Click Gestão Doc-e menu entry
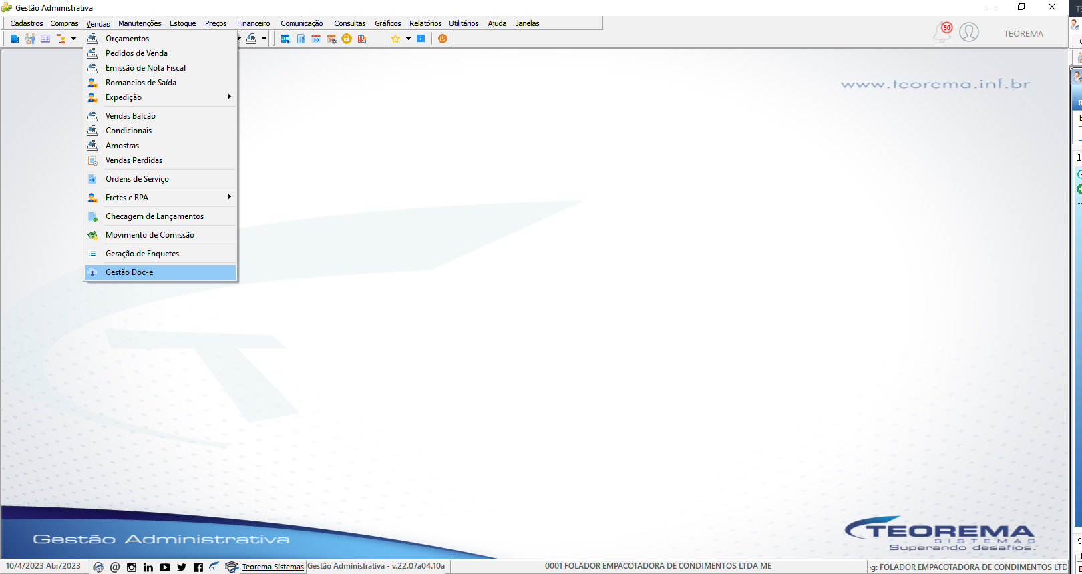Image resolution: width=1082 pixels, height=574 pixels. tap(160, 272)
